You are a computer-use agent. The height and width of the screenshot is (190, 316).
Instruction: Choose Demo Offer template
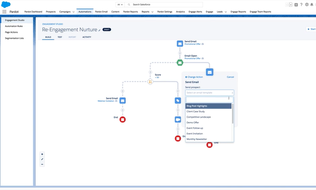pos(208,122)
